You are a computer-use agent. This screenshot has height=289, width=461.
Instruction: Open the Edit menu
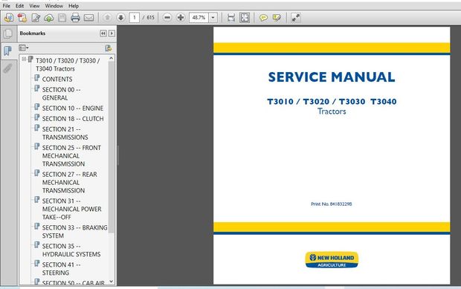(19, 6)
